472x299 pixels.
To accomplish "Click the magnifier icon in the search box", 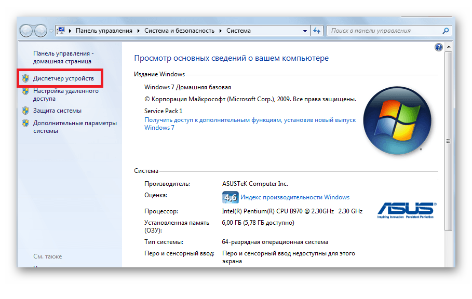I will 446,31.
